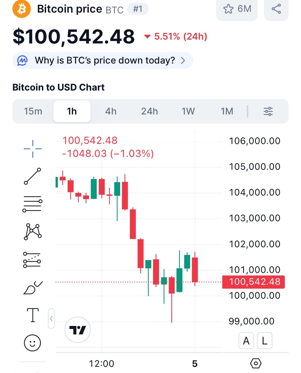Screen dimensions: 301x373
Task: Click the TradingView logo on the chart
Action: tap(77, 330)
